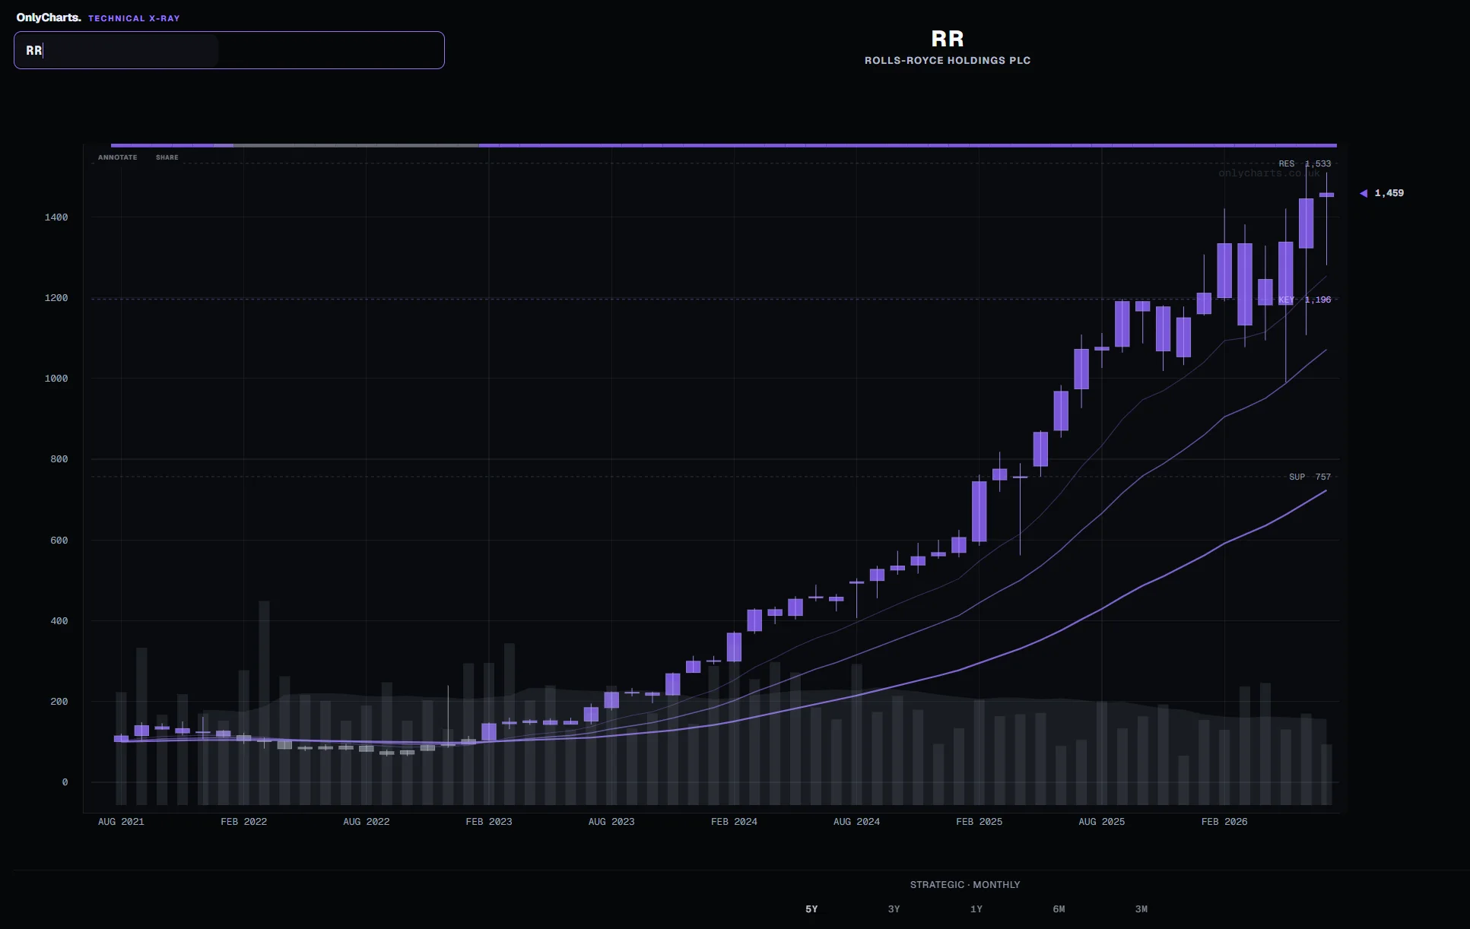
Task: Click the 1000 price axis label
Action: point(56,379)
